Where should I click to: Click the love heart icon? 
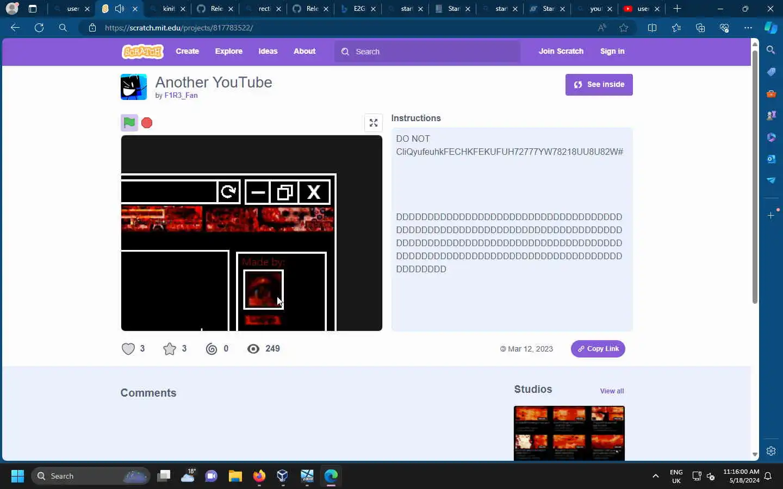pyautogui.click(x=128, y=349)
